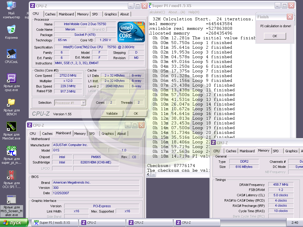Switch to SPD tab in Mainboard window
Image resolution: width=303 pixels, height=227 pixels.
92,134
